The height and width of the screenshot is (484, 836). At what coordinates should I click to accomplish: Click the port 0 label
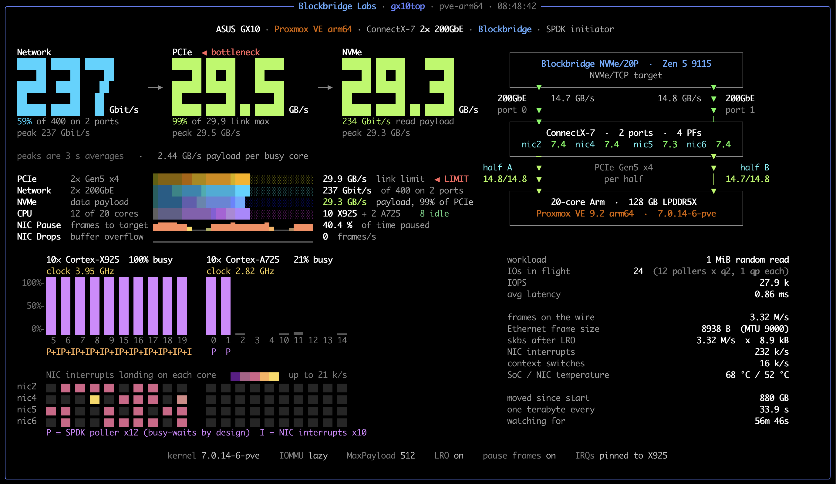pos(512,110)
